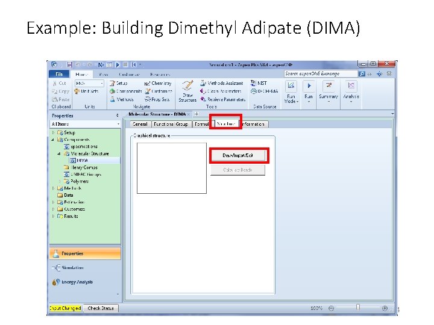Screen dimensions: 434x325
Task: Collapse the Properties navigation pane
Action: pyautogui.click(x=118, y=116)
